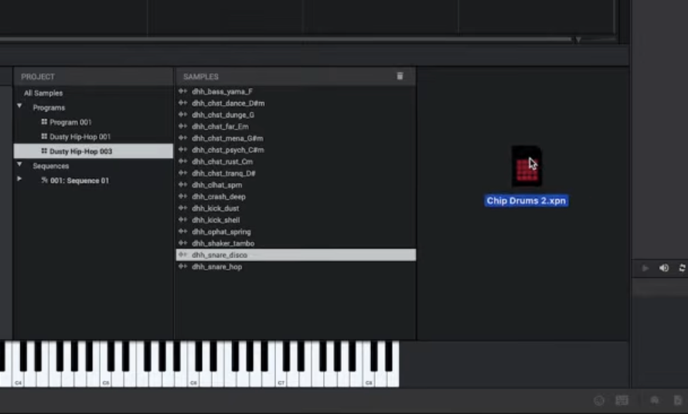
Task: Click waveform icon beside dhh_chst_far_Em
Action: [x=183, y=127]
